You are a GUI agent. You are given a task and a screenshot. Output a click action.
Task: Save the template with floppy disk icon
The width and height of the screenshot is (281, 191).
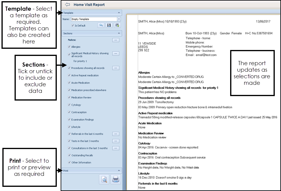[109, 26]
